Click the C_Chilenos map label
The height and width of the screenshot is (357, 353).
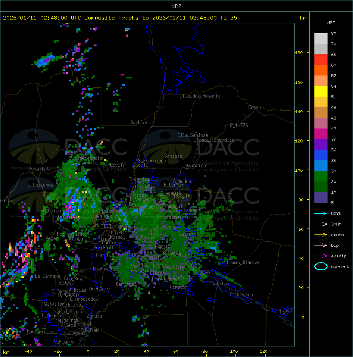tap(40, 185)
